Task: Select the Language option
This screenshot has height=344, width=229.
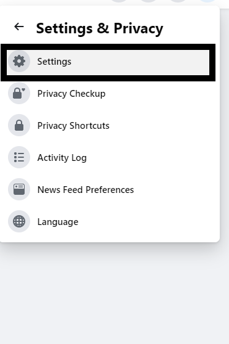Action: [108, 221]
